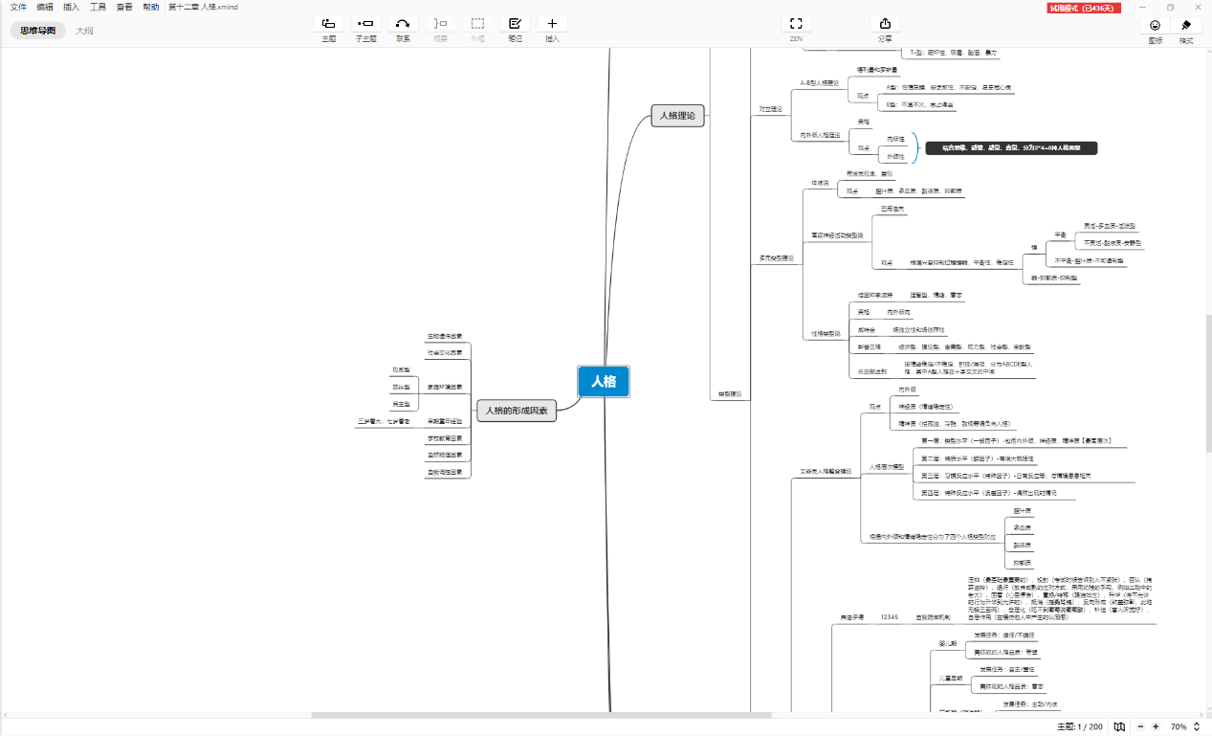This screenshot has height=736, width=1212.
Task: Select the 自我防御机制 subtopic
Action: pyautogui.click(x=933, y=617)
